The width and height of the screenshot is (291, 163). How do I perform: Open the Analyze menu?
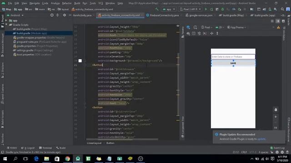[55, 3]
